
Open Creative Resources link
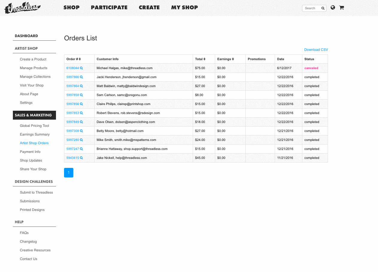click(x=35, y=250)
